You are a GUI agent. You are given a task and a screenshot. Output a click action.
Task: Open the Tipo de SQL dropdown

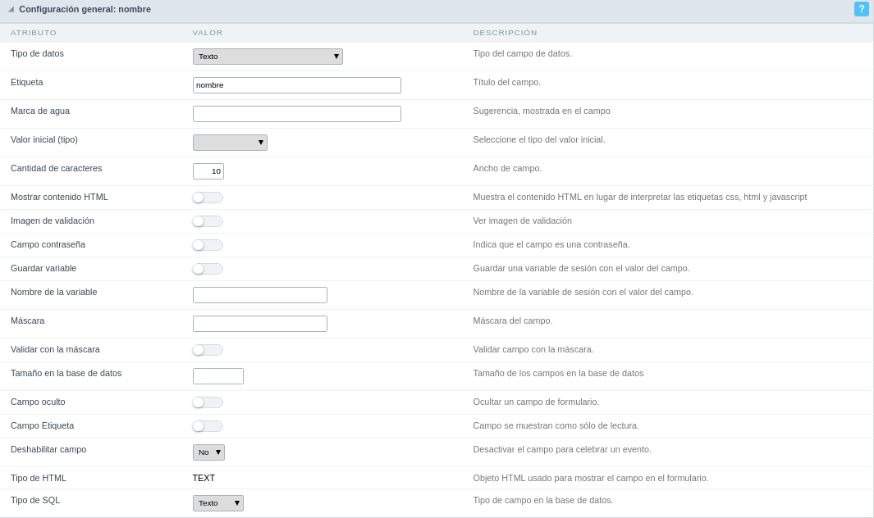217,503
